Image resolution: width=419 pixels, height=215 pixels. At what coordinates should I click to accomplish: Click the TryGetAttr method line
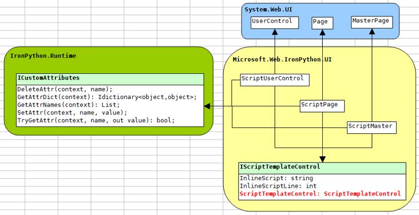click(96, 120)
